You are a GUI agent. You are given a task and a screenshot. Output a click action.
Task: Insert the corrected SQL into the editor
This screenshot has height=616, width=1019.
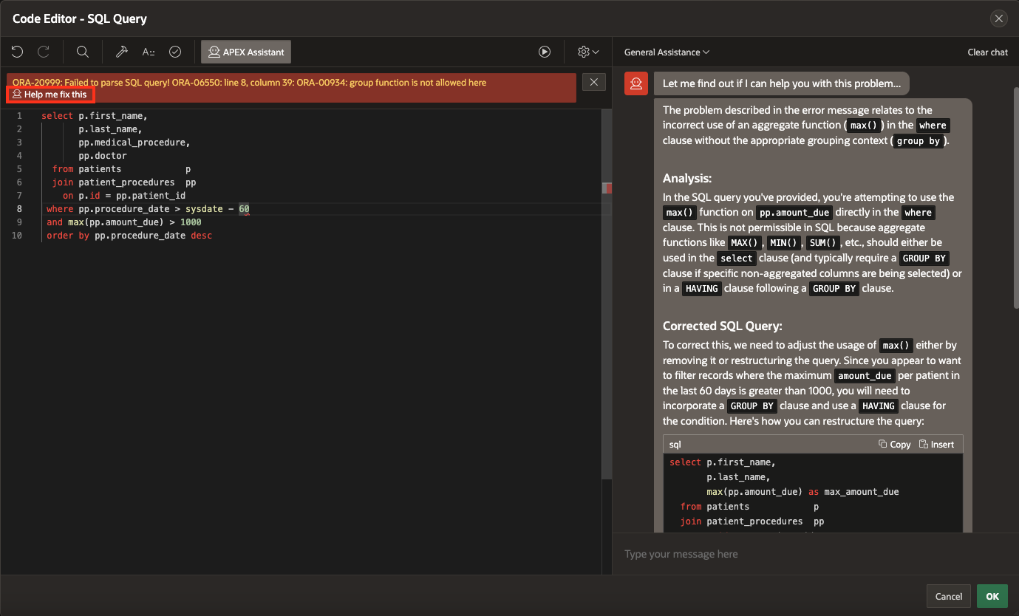click(937, 444)
